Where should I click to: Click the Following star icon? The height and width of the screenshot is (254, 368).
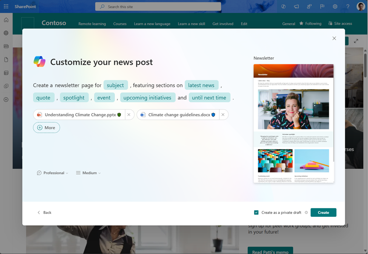coord(301,23)
